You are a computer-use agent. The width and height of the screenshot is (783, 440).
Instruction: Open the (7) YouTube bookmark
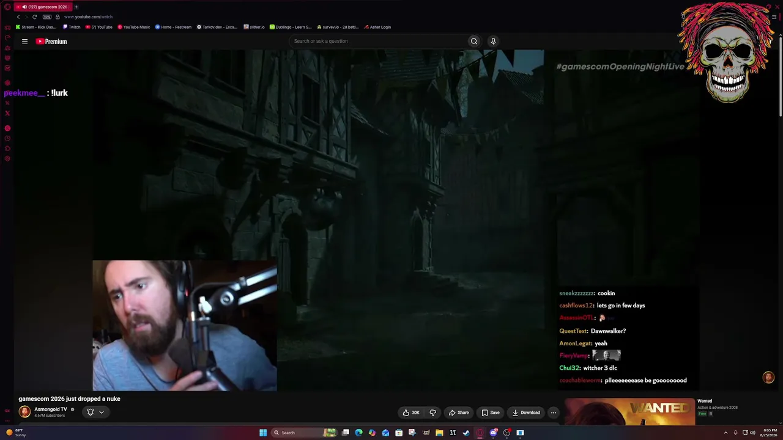[99, 27]
